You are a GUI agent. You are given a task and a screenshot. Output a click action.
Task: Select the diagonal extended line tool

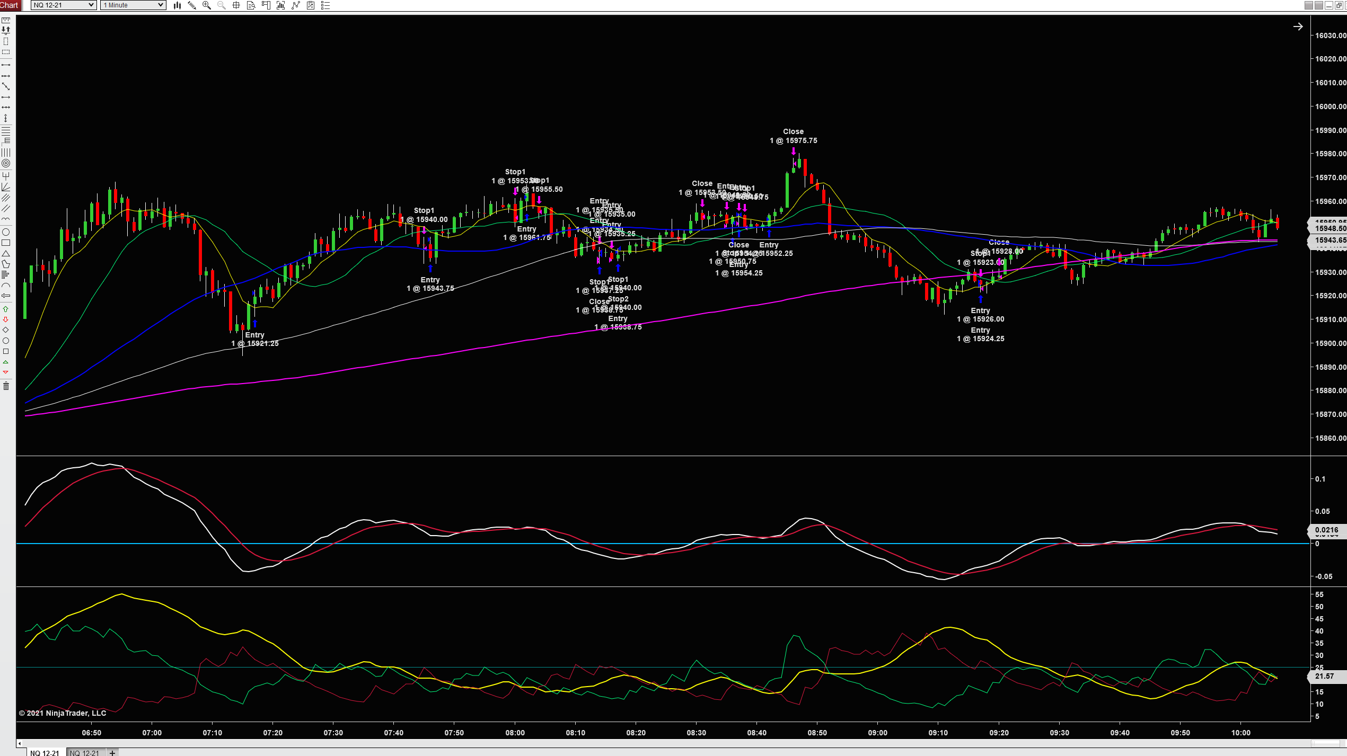click(x=6, y=86)
